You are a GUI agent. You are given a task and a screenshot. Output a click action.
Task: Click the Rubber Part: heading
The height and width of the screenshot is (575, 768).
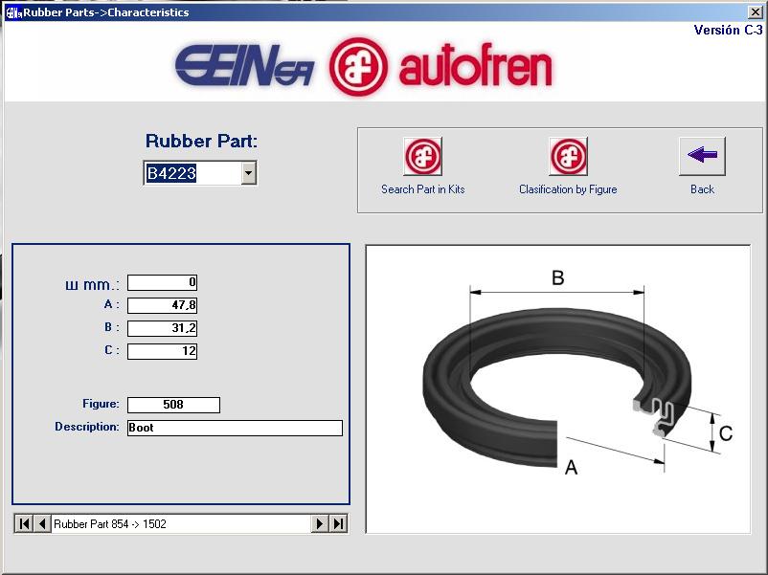pyautogui.click(x=201, y=141)
